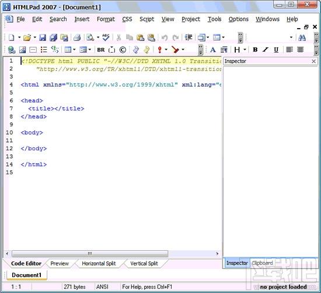Toggle underline formatting
Screen dimensions: 321x293
(276, 50)
